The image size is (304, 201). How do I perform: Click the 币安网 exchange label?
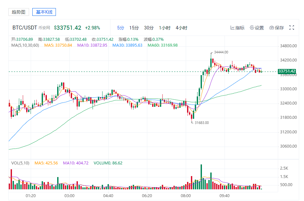[44, 28]
